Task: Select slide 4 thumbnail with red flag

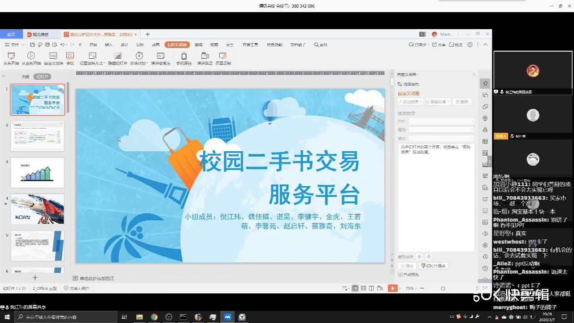Action: tap(37, 209)
